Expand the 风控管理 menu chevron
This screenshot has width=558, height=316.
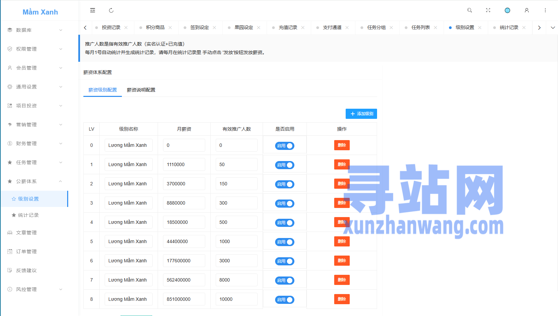(x=61, y=289)
